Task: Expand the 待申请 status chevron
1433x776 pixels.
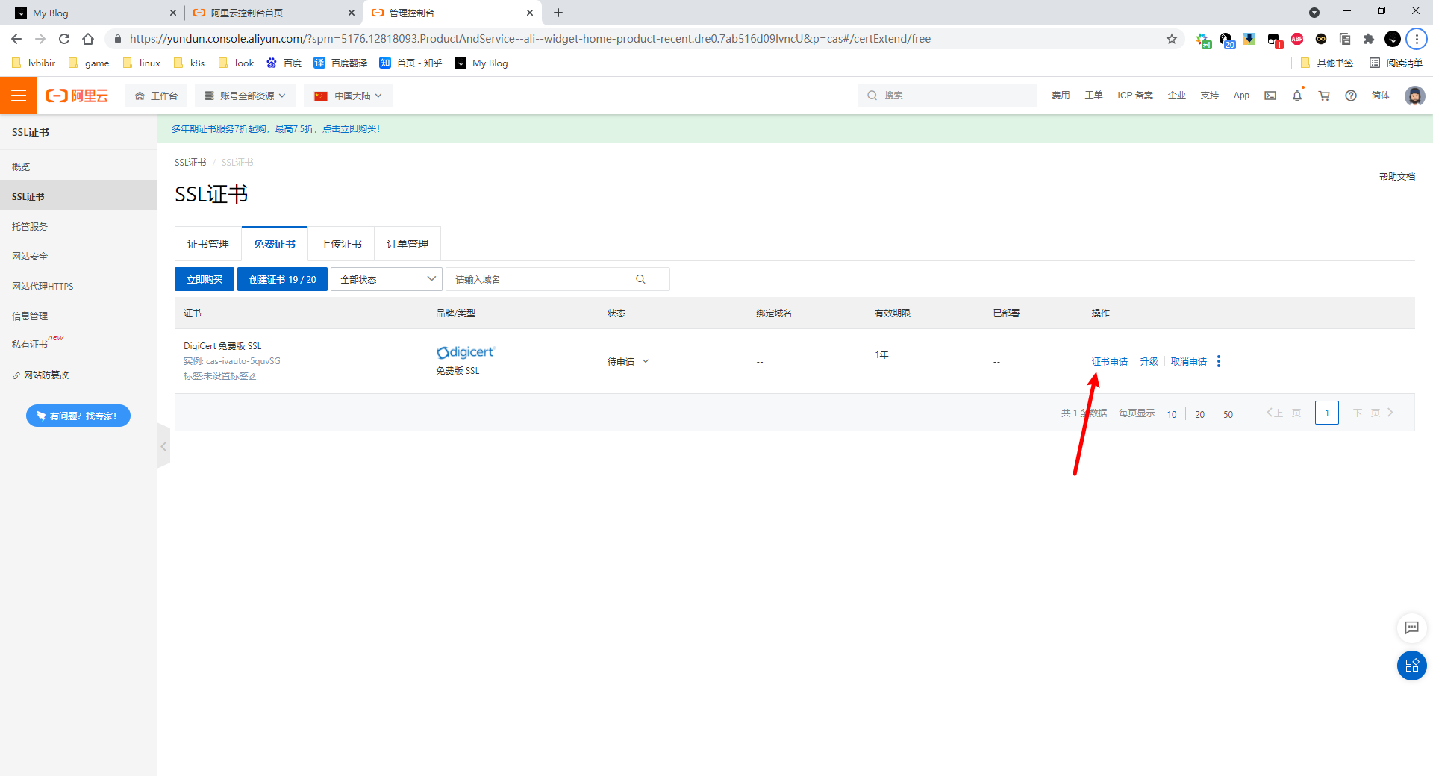Action: tap(646, 361)
